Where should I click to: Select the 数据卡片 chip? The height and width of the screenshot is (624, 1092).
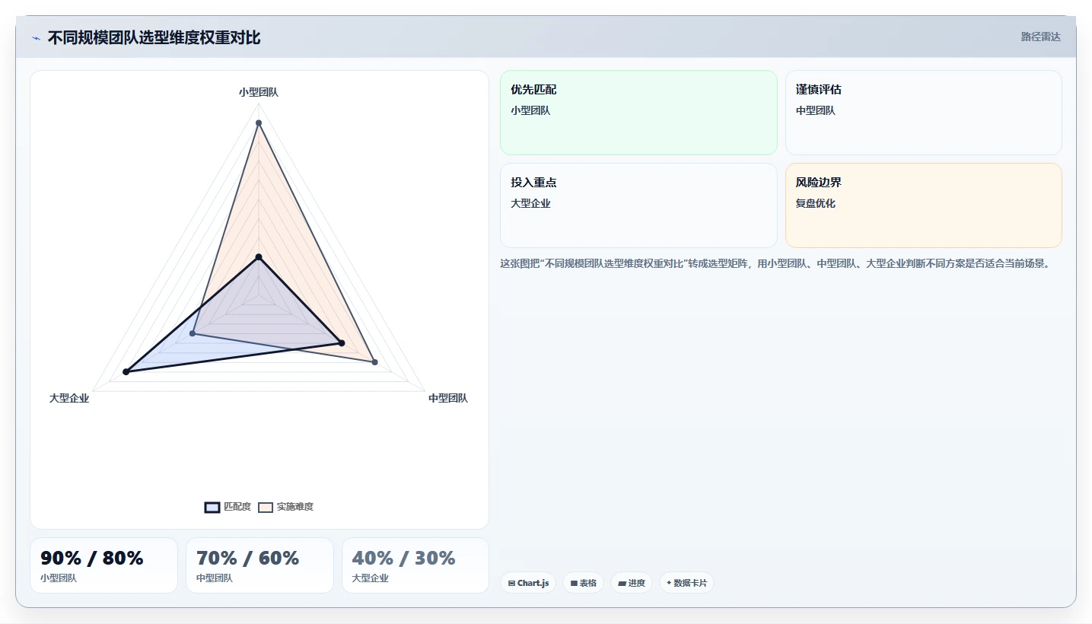686,583
